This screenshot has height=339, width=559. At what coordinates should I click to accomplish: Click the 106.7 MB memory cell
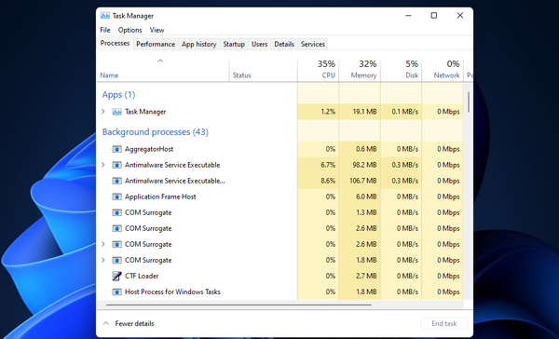360,181
